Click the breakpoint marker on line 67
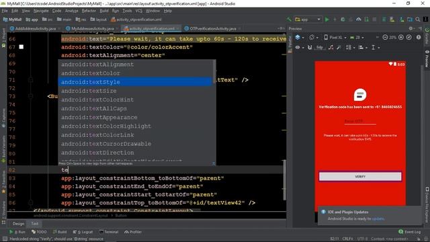The image size is (430, 242). tap(21, 47)
